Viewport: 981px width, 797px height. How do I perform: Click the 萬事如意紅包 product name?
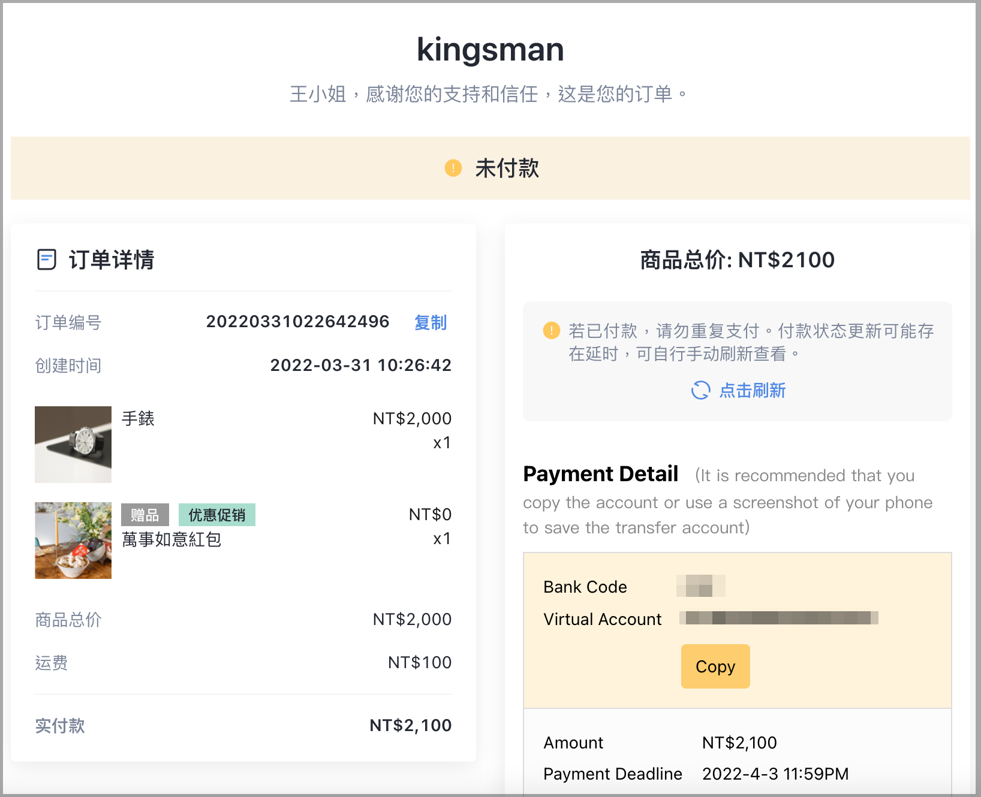pos(171,539)
